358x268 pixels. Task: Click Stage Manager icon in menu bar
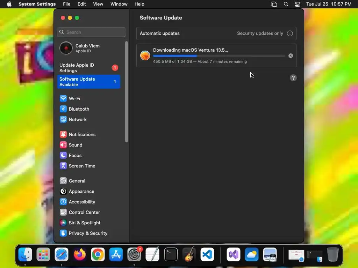pyautogui.click(x=274, y=4)
